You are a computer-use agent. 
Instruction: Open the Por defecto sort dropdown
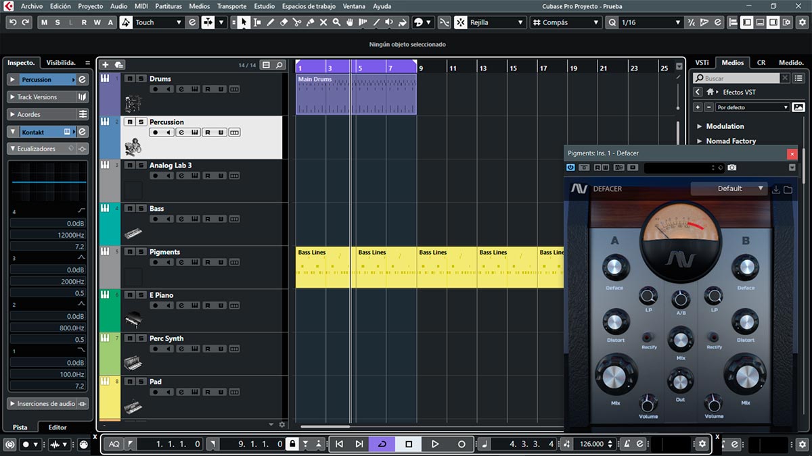[x=752, y=107]
